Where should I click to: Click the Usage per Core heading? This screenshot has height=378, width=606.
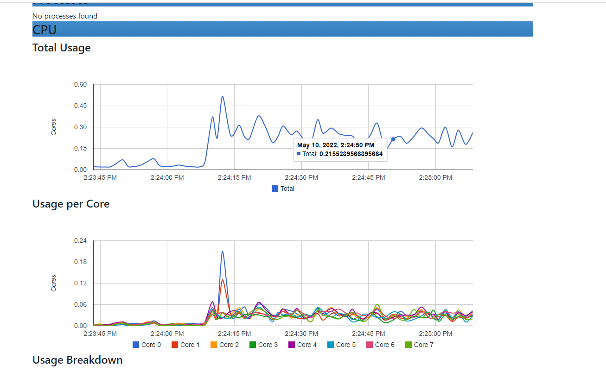click(71, 204)
